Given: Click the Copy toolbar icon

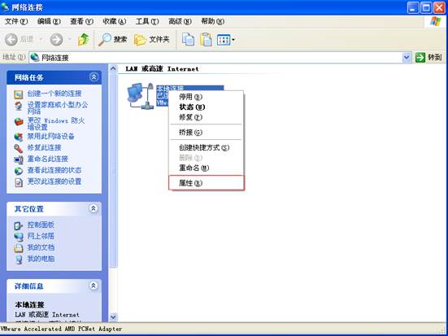Looking at the screenshot, I should [188, 40].
